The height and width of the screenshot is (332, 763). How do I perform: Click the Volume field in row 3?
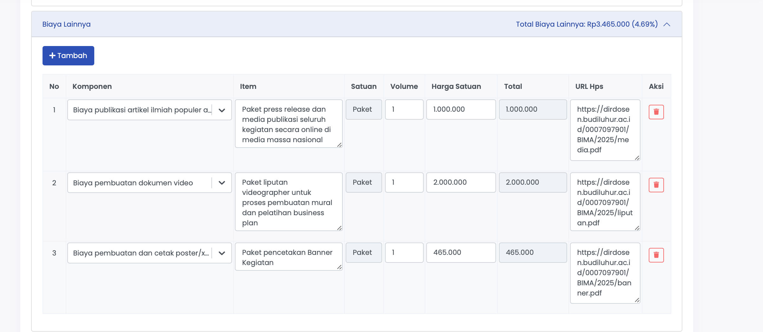click(x=404, y=253)
